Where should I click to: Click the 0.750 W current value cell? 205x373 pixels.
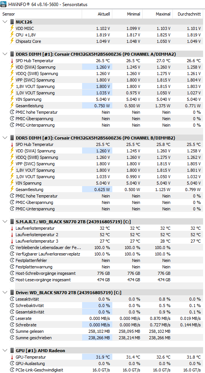(x=97, y=106)
